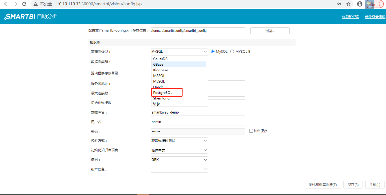Open the 初始化知识库语言 dropdown
The image size is (386, 195).
tap(179, 150)
